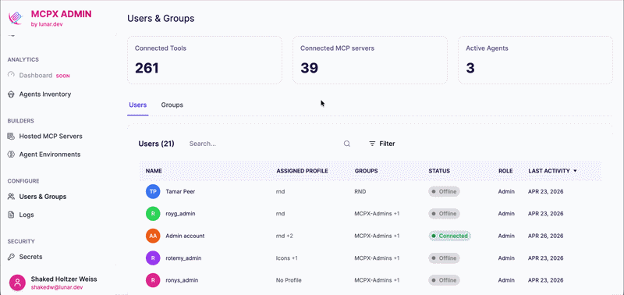Click the 261 connected tools value
624x295 pixels.
point(147,68)
